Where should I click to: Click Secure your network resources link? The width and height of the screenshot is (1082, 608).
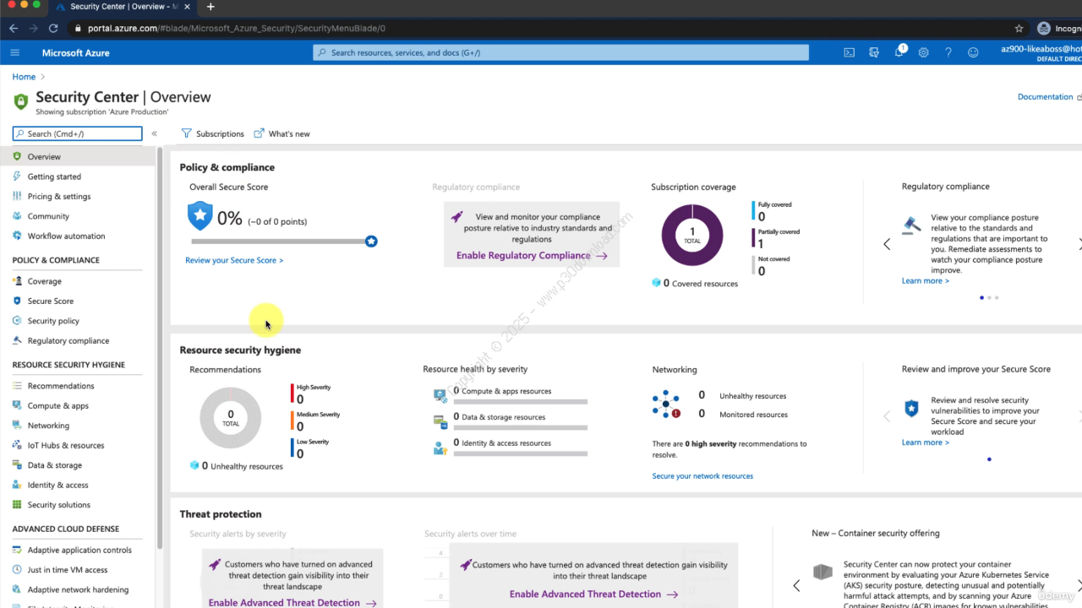[x=702, y=475]
